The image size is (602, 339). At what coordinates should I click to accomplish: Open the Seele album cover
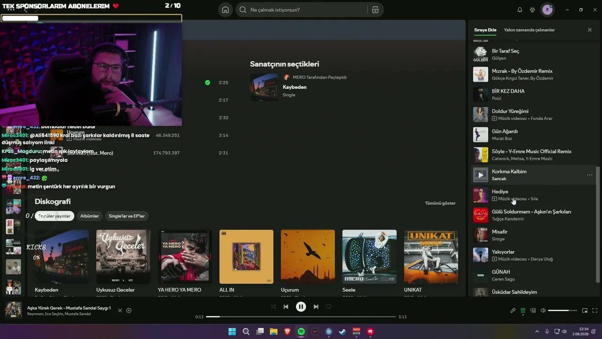[369, 257]
